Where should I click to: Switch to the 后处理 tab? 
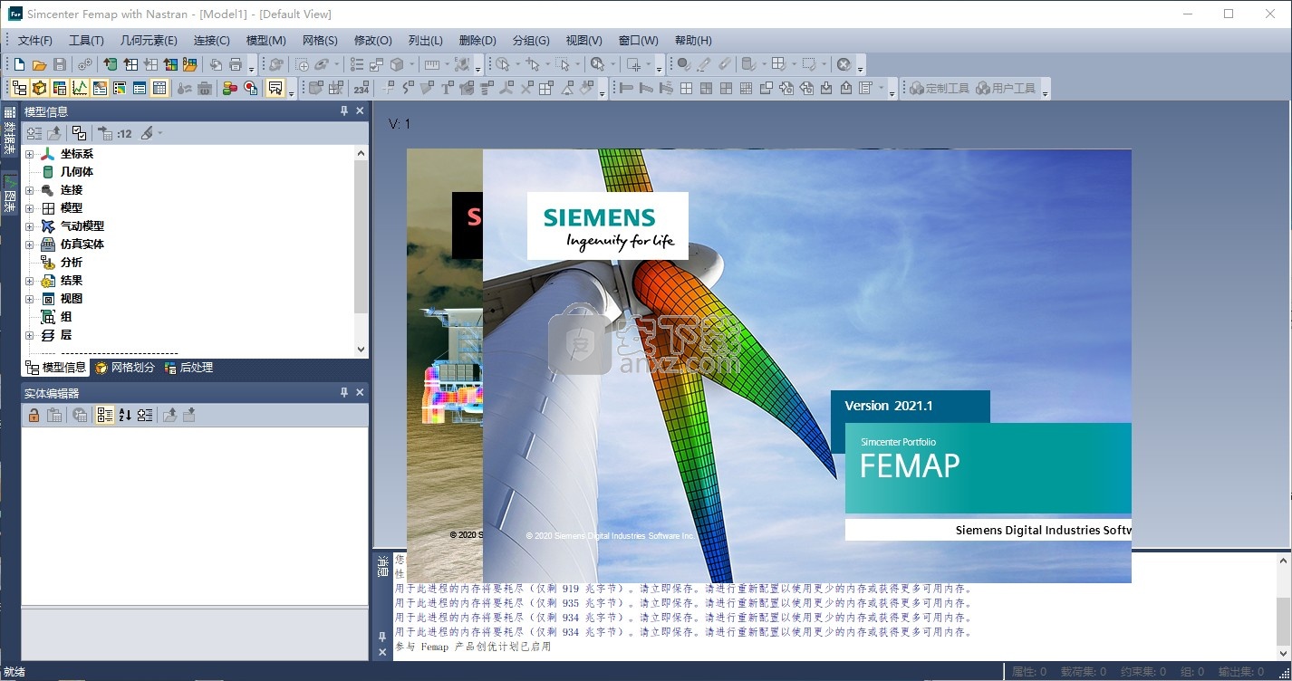pyautogui.click(x=188, y=368)
